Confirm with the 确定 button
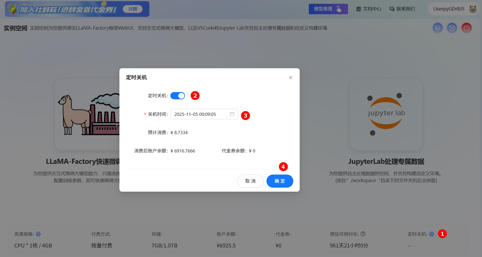This screenshot has width=482, height=257. pos(280,181)
